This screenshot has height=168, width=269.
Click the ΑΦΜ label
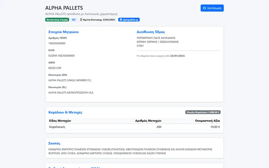pyautogui.click(x=52, y=63)
